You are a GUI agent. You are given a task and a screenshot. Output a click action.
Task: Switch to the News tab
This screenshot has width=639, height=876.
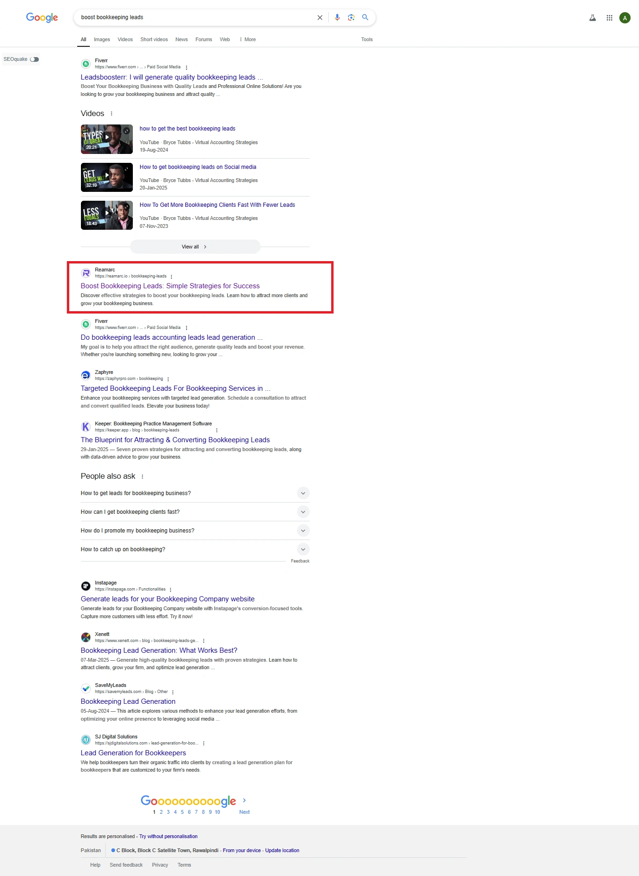pyautogui.click(x=182, y=40)
